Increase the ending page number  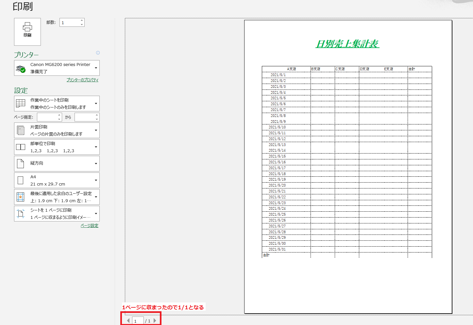(97, 115)
